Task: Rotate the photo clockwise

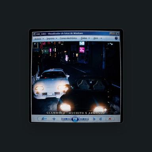Action: [x=101, y=119]
